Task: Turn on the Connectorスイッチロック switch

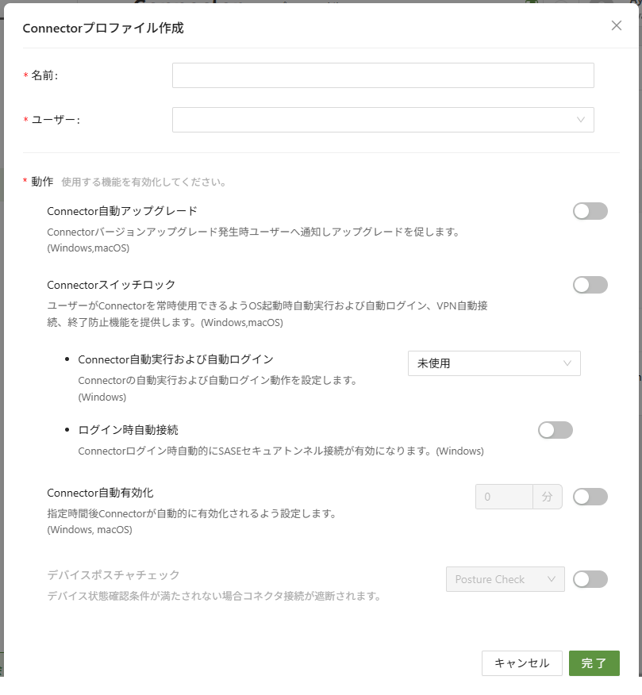Action: 590,284
